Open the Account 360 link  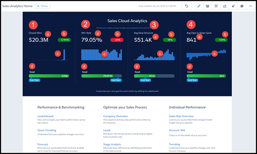177,130
